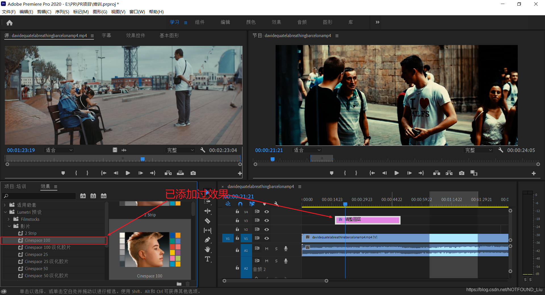
Task: Solo audio track A1
Action: click(276, 249)
